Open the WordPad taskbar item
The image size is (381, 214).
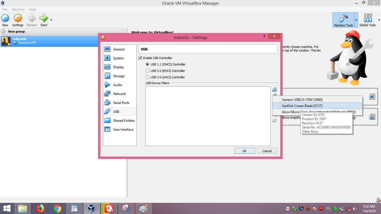tap(74, 208)
